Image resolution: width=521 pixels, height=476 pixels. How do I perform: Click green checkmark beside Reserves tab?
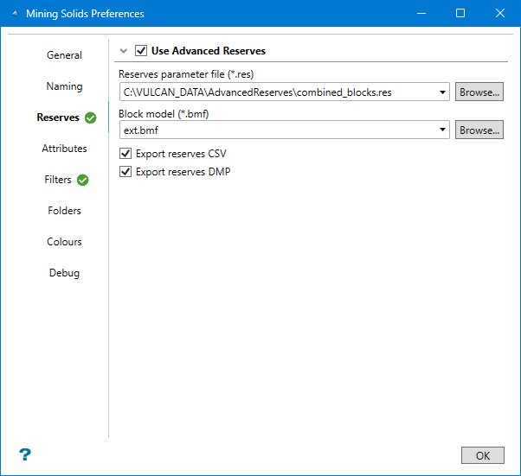point(91,117)
